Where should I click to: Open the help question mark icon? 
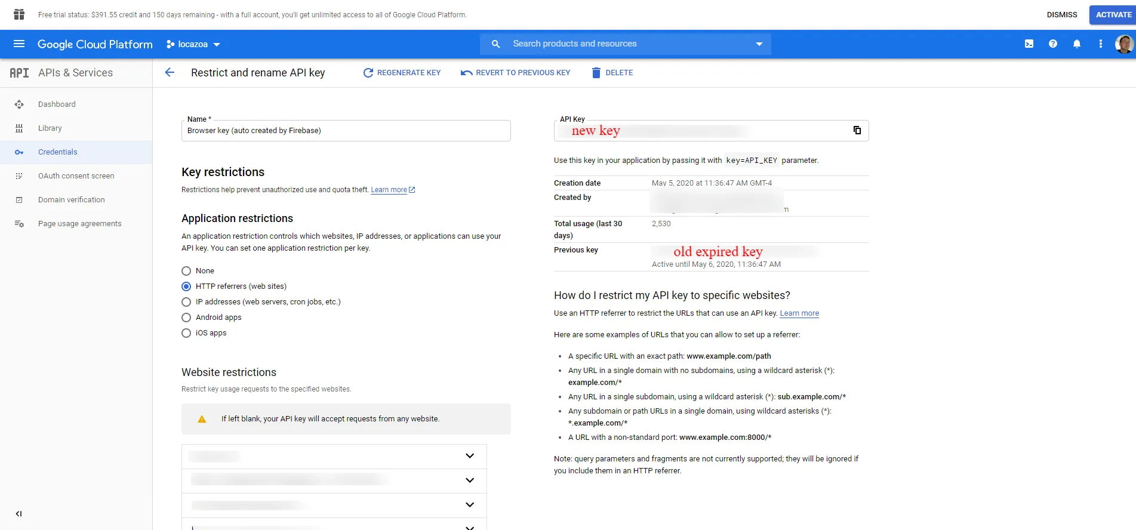[1053, 44]
